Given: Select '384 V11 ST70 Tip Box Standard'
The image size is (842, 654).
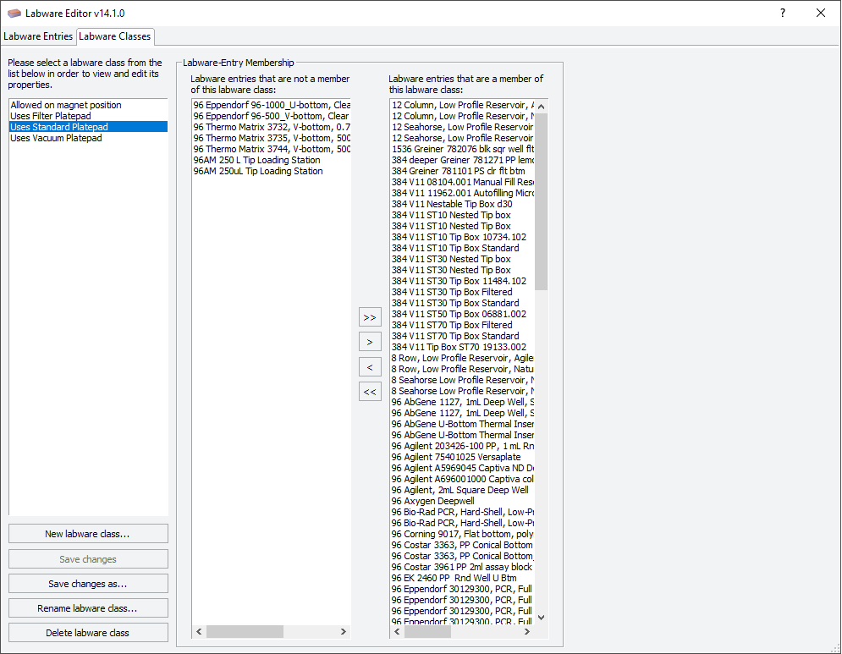Looking at the screenshot, I should (462, 336).
